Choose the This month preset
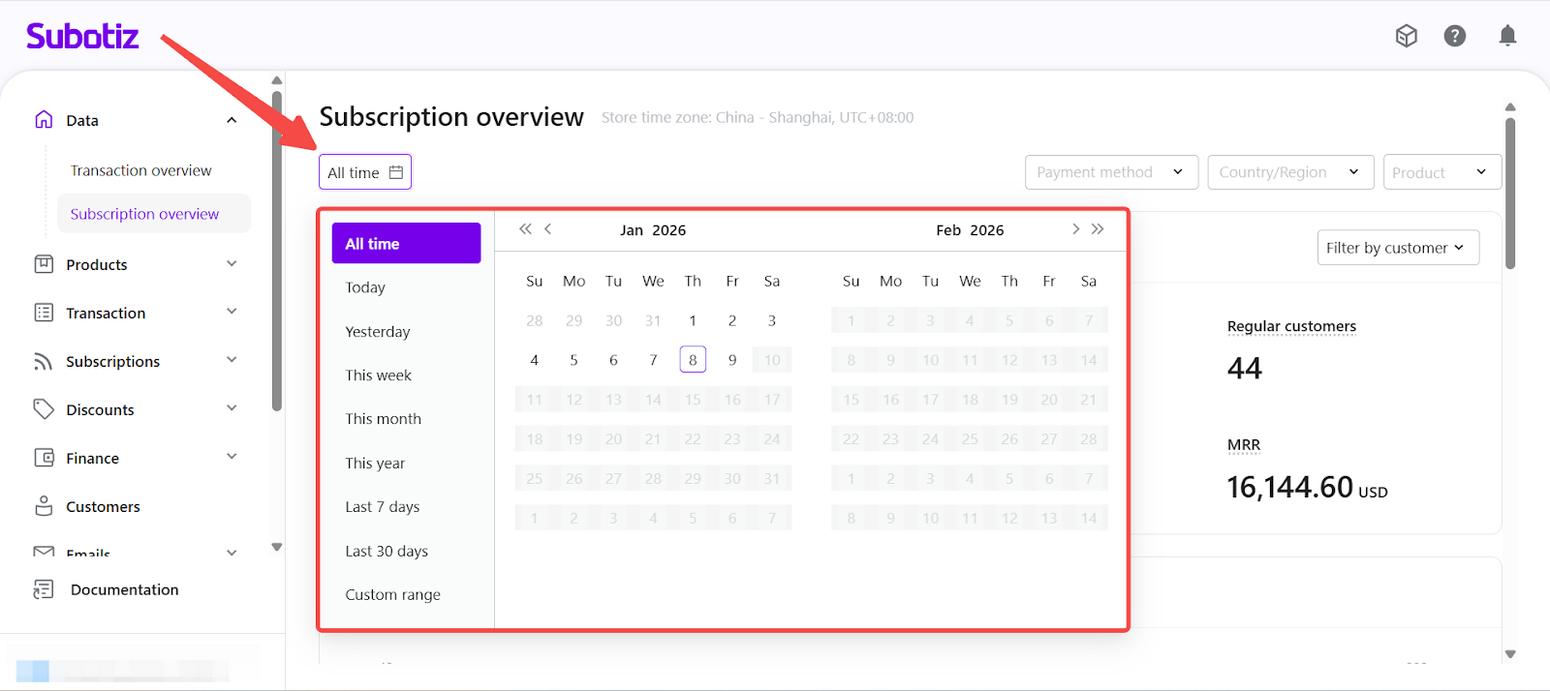The image size is (1550, 691). click(384, 419)
